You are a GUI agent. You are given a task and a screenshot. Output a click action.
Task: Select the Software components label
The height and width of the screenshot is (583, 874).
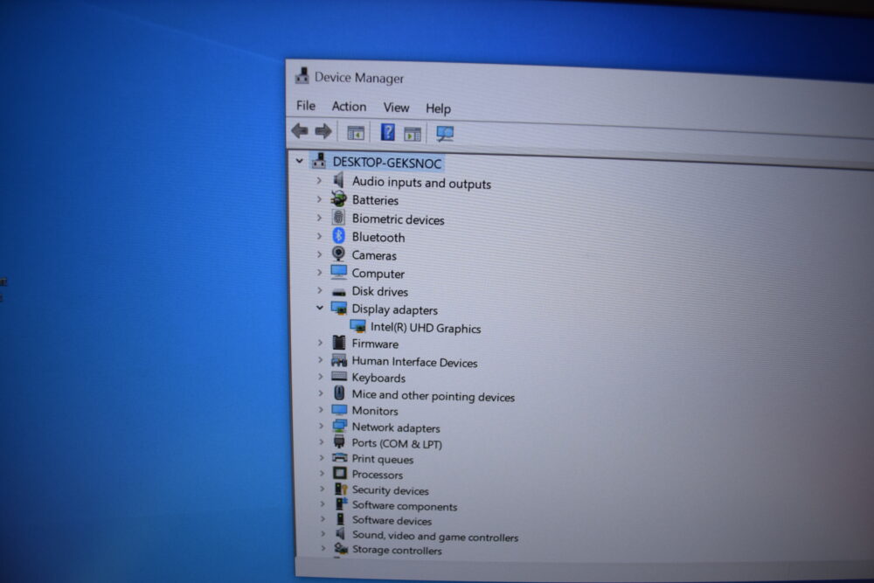405,506
